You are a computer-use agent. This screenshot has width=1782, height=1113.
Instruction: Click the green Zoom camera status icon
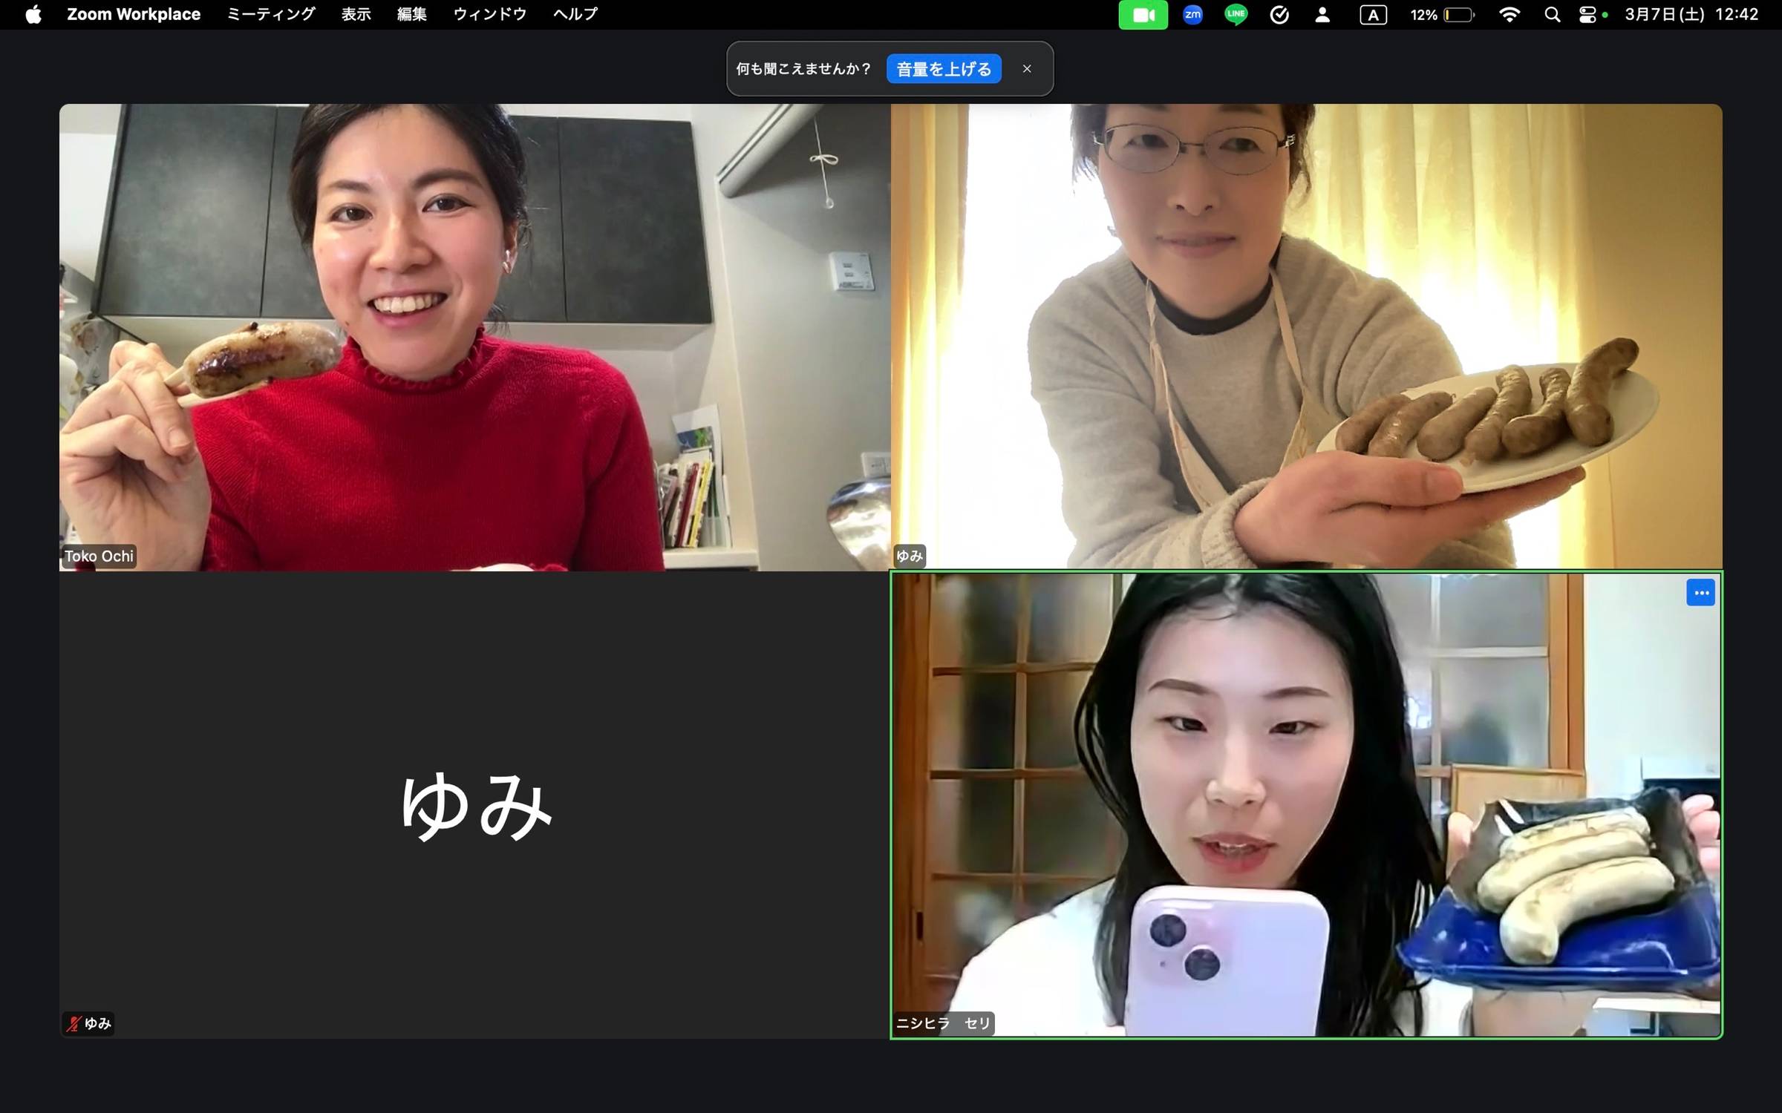(x=1143, y=15)
